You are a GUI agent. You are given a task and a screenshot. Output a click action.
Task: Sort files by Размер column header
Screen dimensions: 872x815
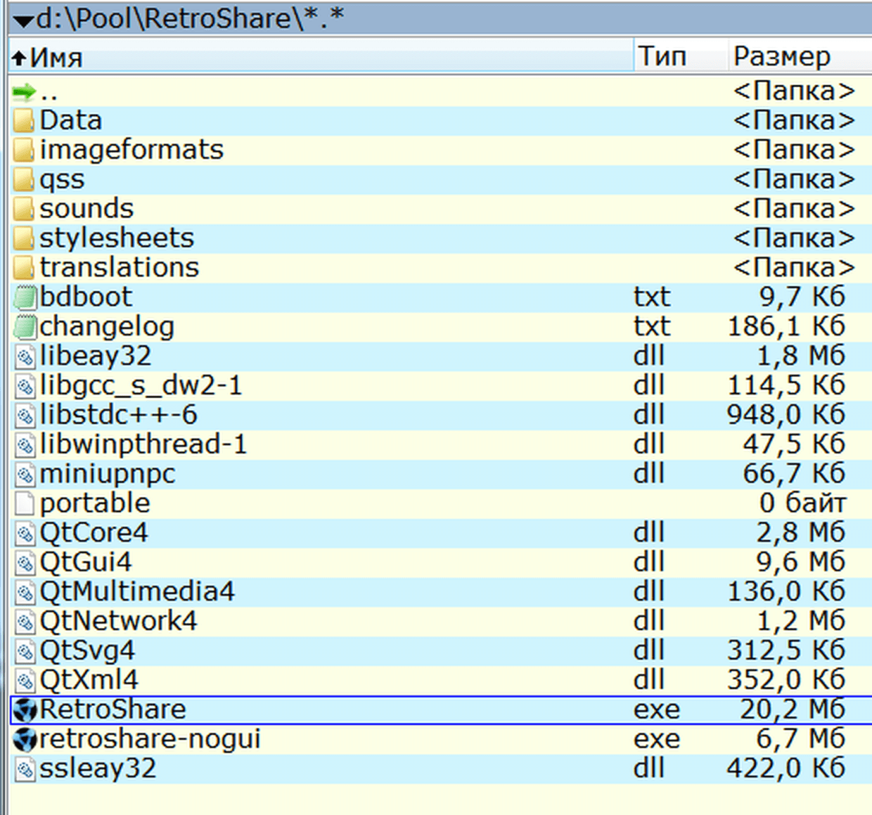pyautogui.click(x=781, y=56)
